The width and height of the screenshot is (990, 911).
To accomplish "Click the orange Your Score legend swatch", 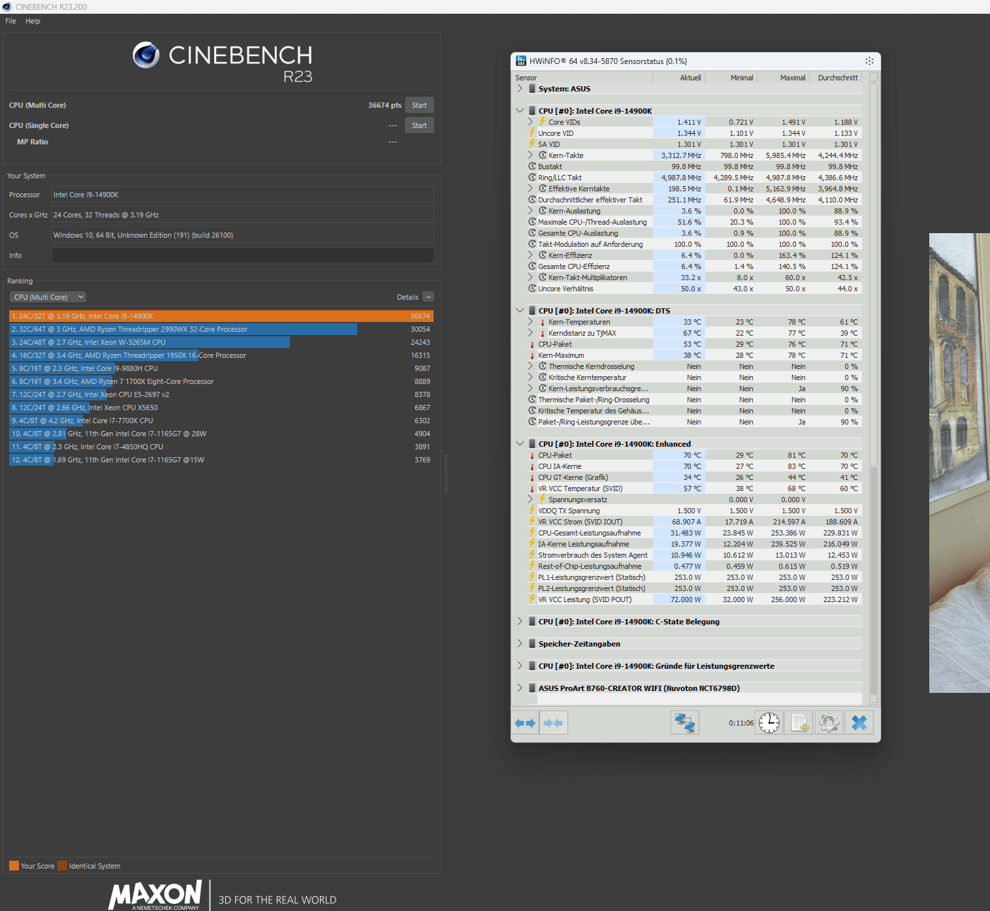I will tap(14, 865).
